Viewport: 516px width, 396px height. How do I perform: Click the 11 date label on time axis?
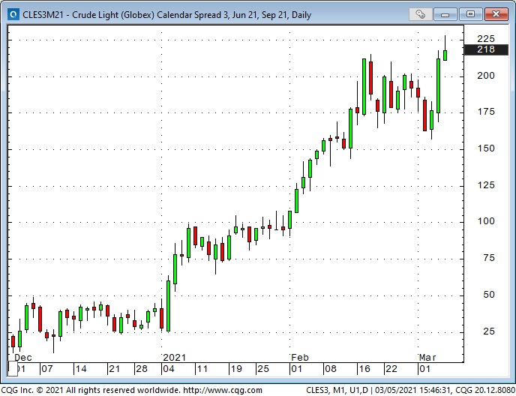point(202,369)
